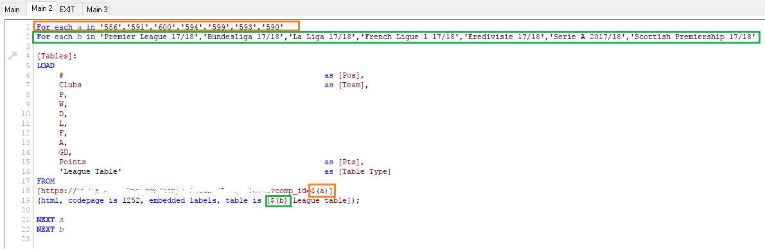Open the Main 3 tab
Screen dimensions: 765x249
tap(97, 10)
